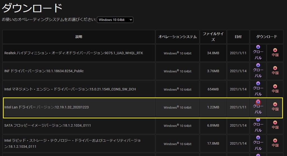Click Realtek description 9075.1_UAD_WHQL_RTK

pos(74,53)
